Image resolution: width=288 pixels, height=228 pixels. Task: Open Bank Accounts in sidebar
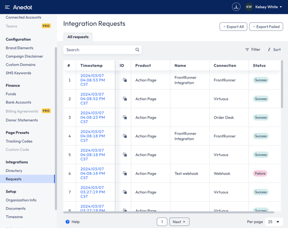point(18,103)
